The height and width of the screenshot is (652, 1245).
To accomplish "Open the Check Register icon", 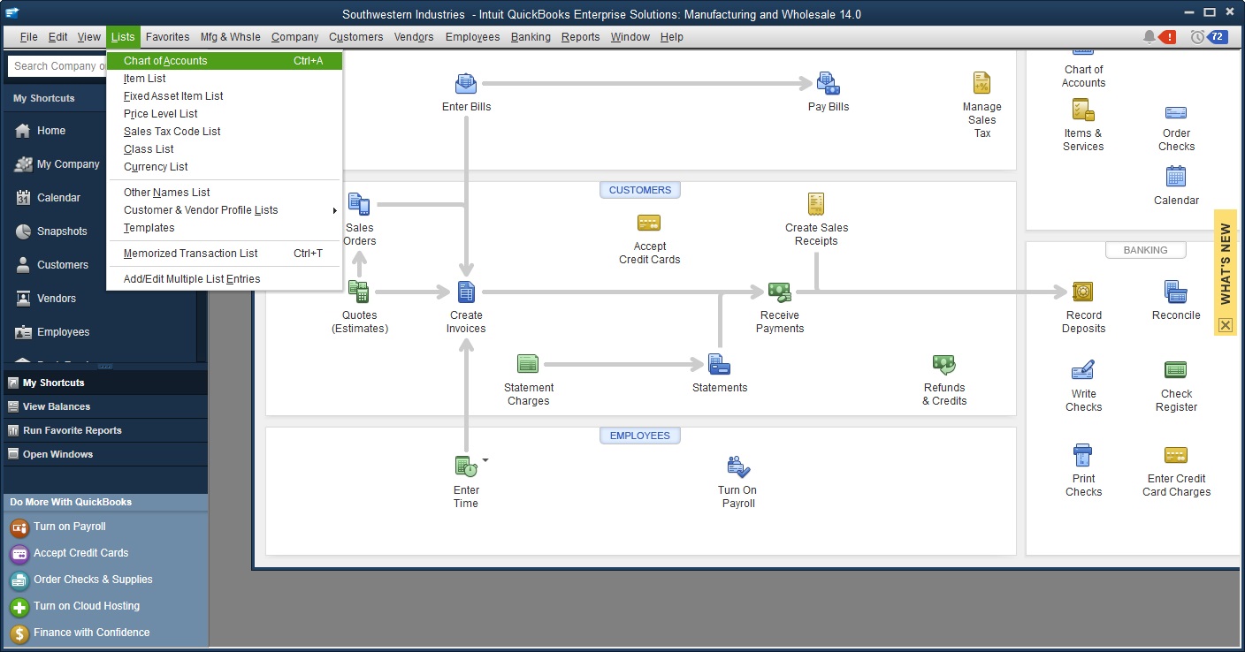I will pos(1175,369).
